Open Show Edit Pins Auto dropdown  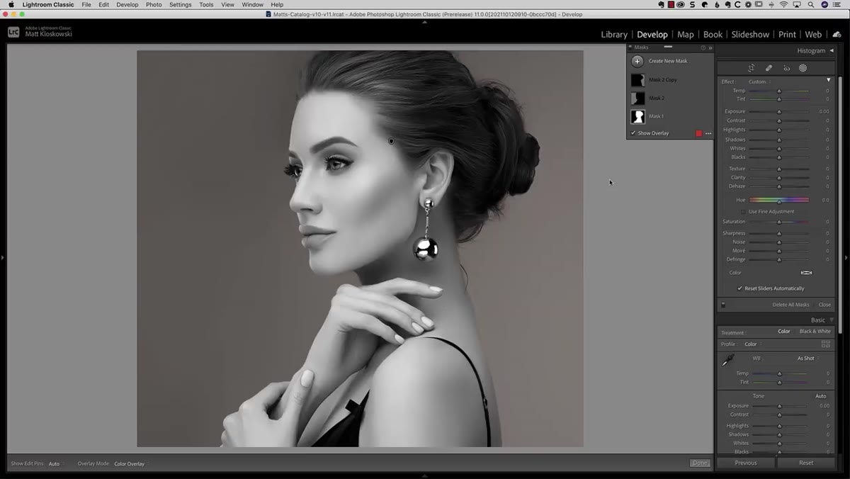tap(56, 463)
